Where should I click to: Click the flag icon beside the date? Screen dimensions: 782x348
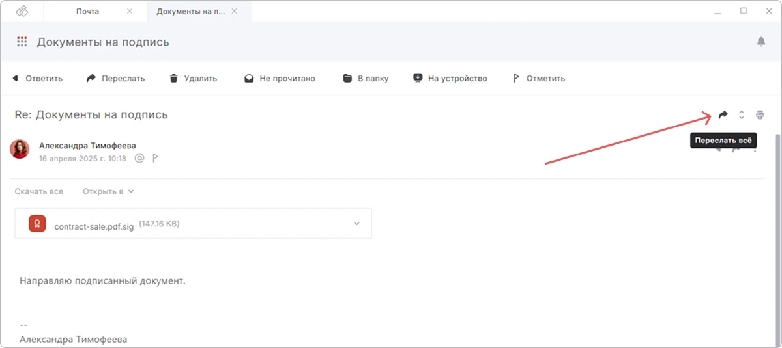(155, 158)
